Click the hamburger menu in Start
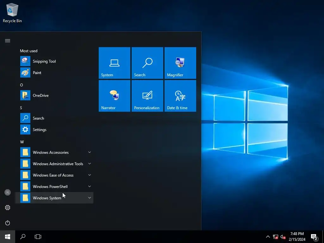 [x=8, y=40]
